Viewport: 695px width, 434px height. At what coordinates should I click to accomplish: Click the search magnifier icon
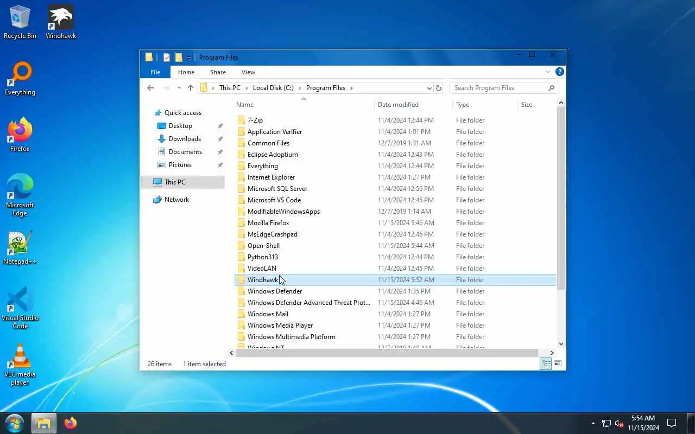[x=551, y=88]
